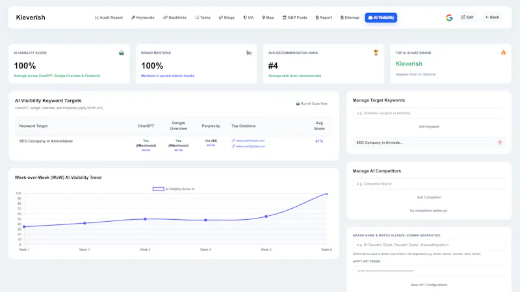
Task: Click the Google logo icon
Action: [449, 18]
